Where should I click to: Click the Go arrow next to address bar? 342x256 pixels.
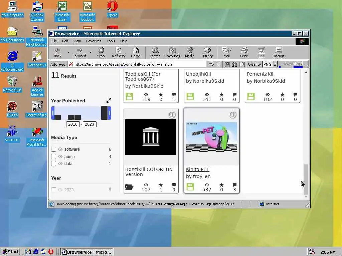pyautogui.click(x=211, y=64)
